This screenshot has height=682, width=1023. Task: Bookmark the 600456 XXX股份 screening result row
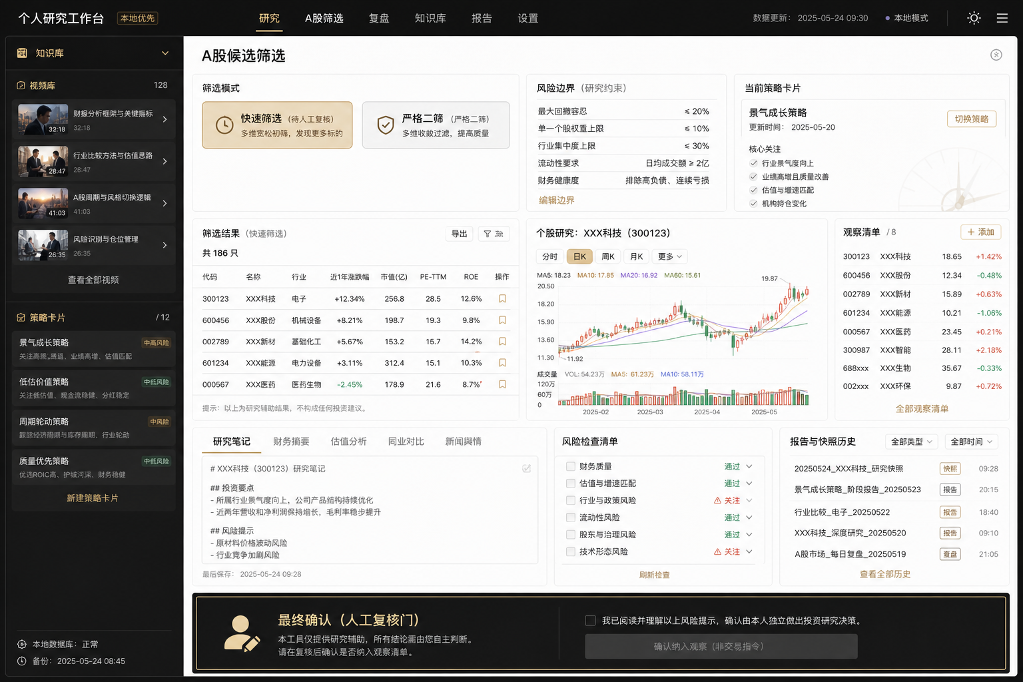pos(502,320)
